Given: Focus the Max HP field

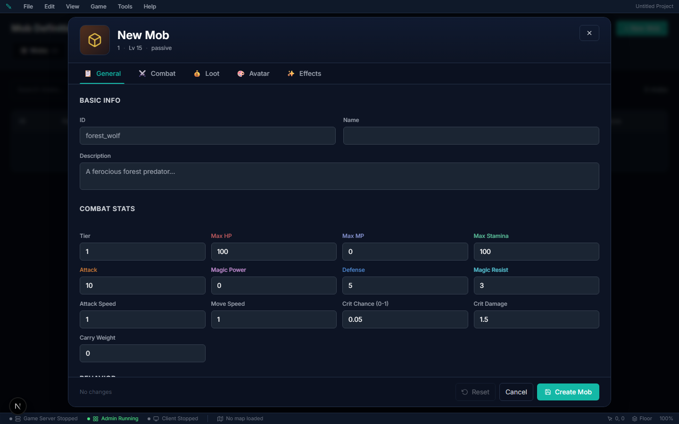Looking at the screenshot, I should point(274,252).
